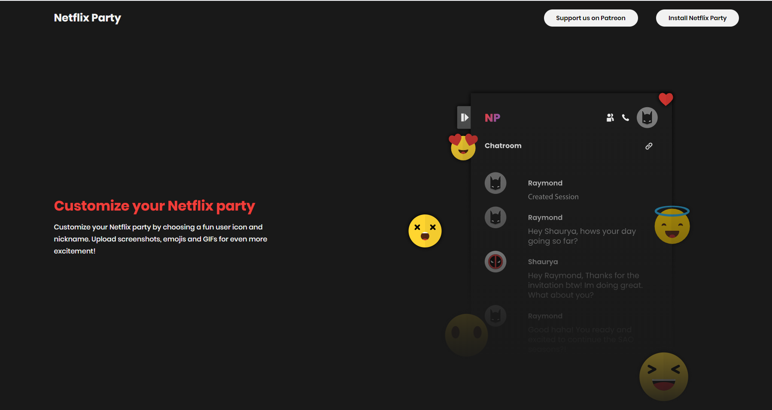772x410 pixels.
Task: Click the Customize your Netflix party heading
Action: [x=155, y=206]
